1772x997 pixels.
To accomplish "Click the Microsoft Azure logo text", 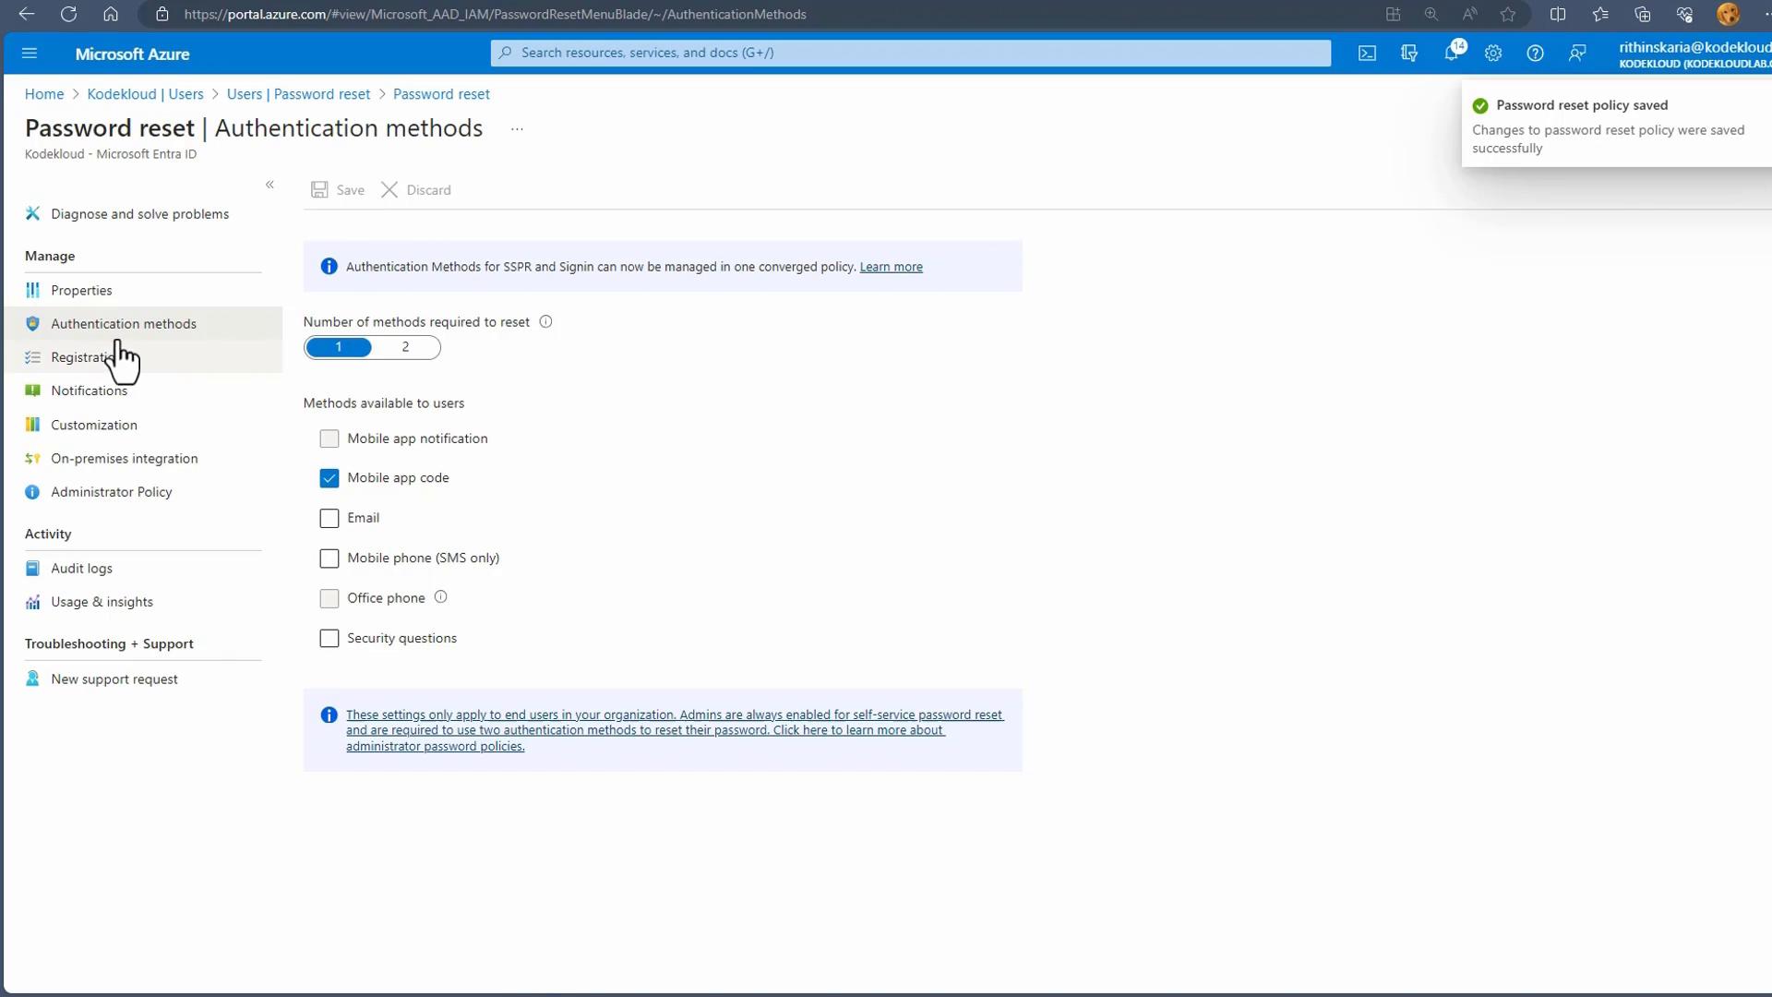I will pos(132,54).
